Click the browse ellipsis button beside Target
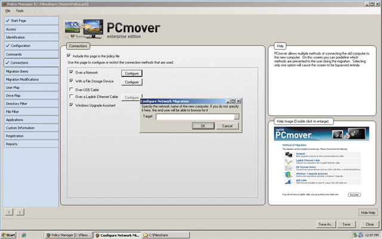 [236, 117]
